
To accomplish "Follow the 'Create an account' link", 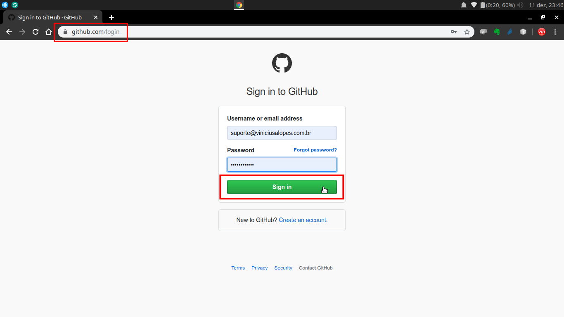I will click(303, 220).
